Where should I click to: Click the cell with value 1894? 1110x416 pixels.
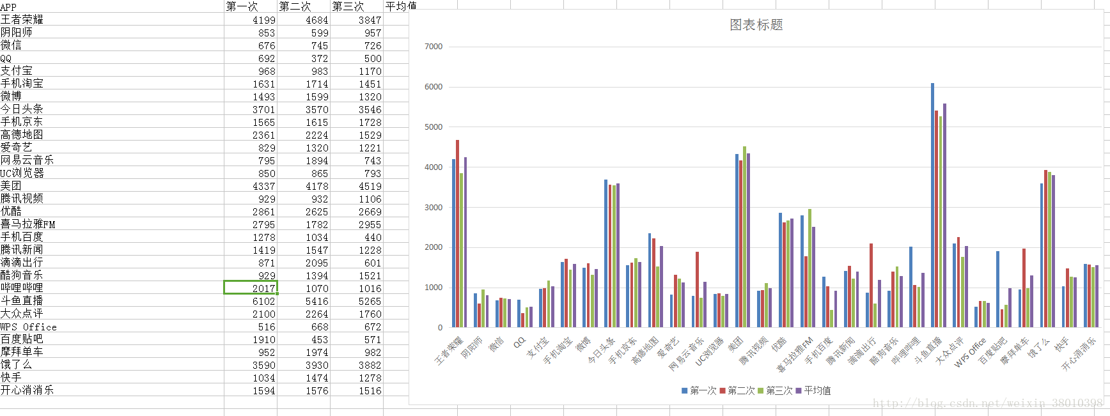(304, 160)
